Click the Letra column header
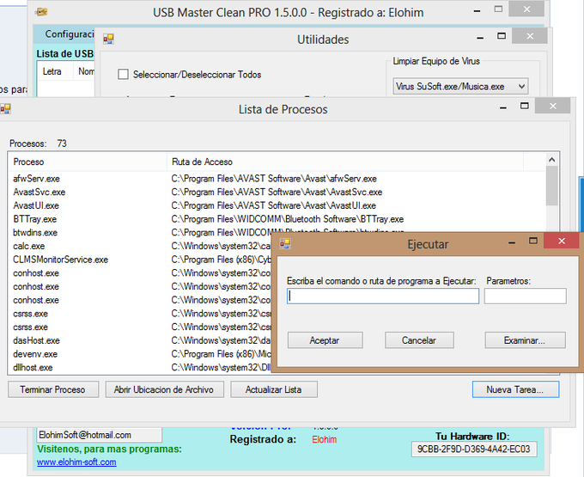The image size is (584, 477). click(x=54, y=71)
